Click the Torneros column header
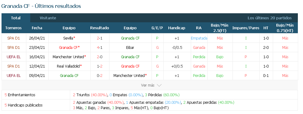Viewport: 303px width, 114px height. (14, 28)
